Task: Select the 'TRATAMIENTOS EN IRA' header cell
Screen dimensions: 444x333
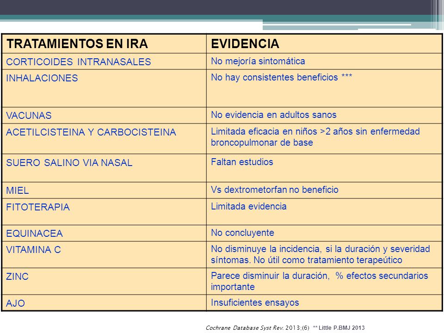Action: click(x=104, y=43)
